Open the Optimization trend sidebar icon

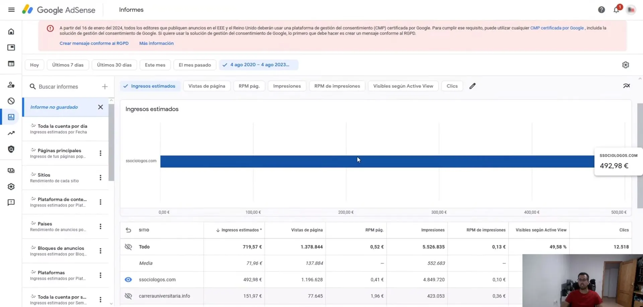coord(11,133)
